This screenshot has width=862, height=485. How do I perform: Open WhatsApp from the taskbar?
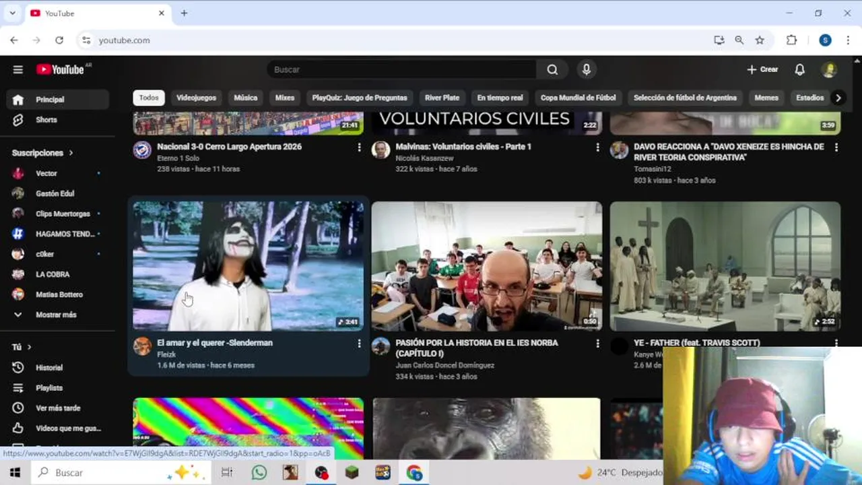tap(259, 472)
